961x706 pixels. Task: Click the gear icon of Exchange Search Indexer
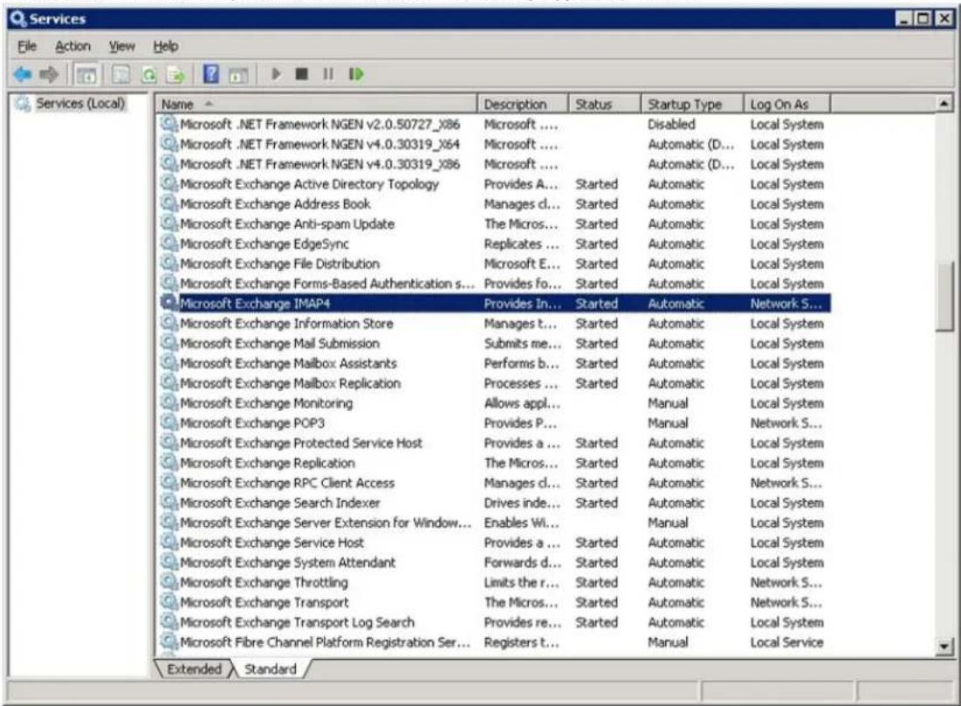click(x=168, y=502)
